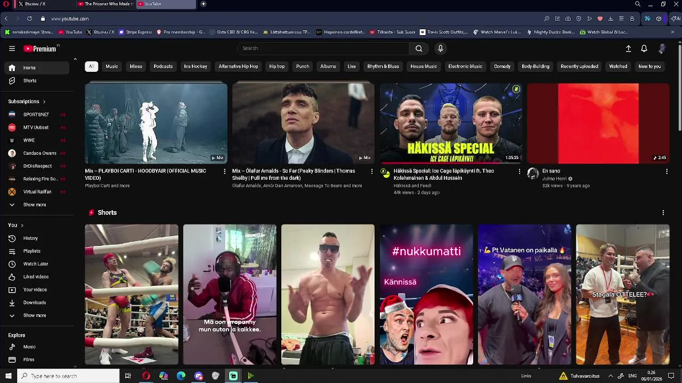The width and height of the screenshot is (682, 383).
Task: Open options for Ólafur Arnalds mix
Action: click(x=372, y=171)
